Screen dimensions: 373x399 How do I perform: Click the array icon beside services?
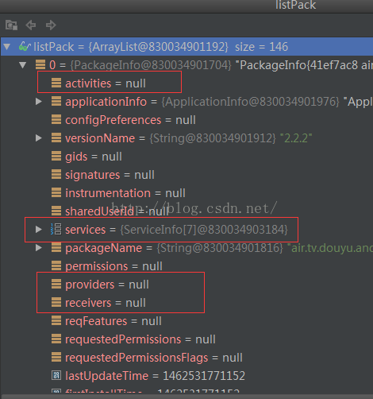click(x=56, y=229)
